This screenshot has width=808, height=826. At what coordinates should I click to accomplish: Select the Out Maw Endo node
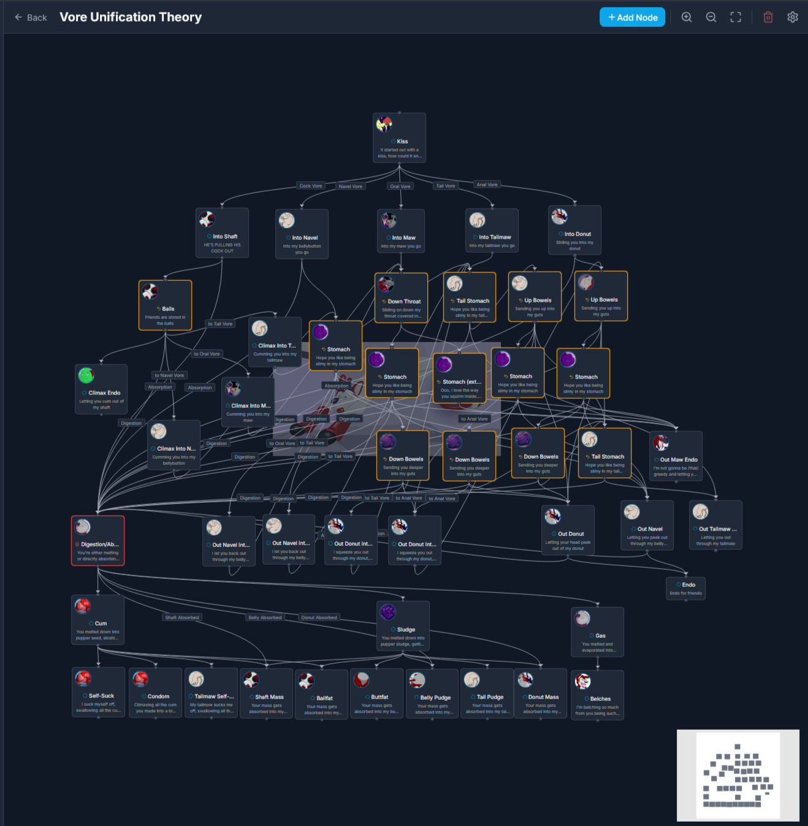click(x=676, y=459)
